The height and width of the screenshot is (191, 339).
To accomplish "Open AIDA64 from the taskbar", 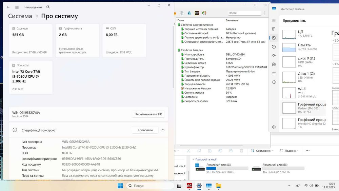I will pyautogui.click(x=190, y=186).
